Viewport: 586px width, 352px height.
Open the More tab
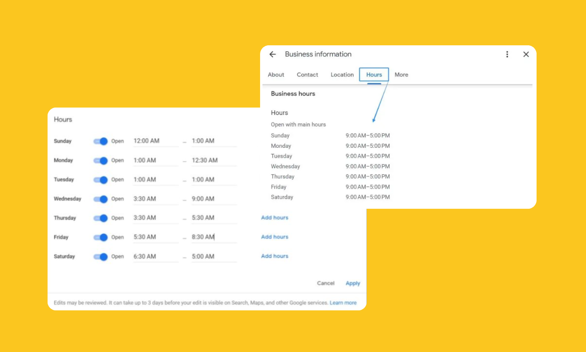(402, 75)
